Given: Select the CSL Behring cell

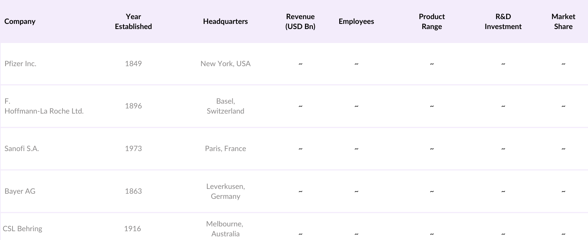Looking at the screenshot, I should click(22, 229).
